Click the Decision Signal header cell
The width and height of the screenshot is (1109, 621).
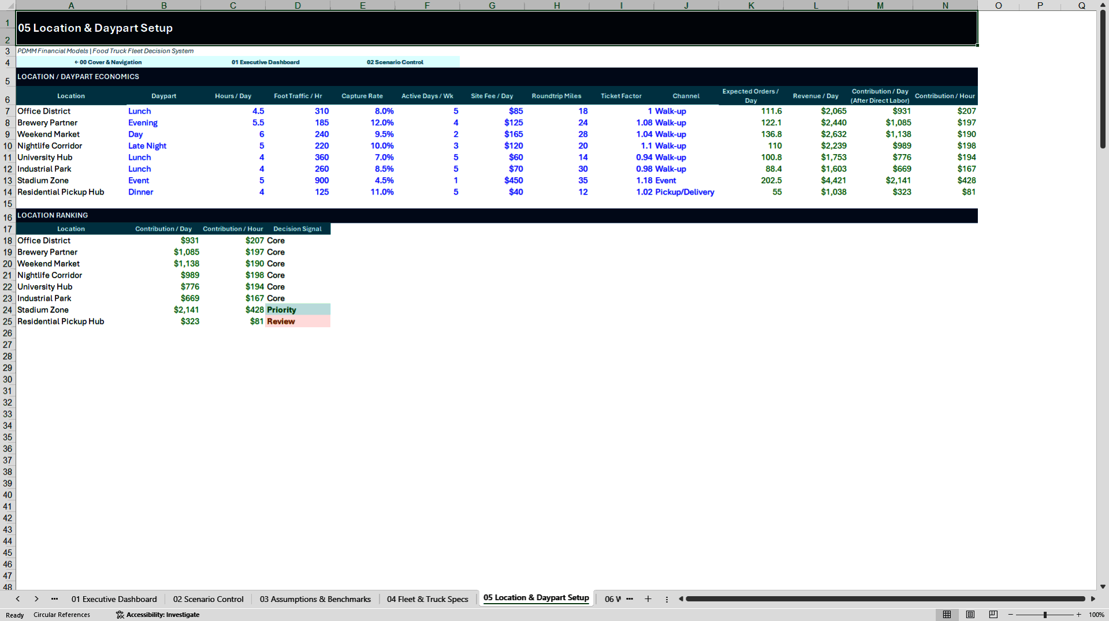pyautogui.click(x=297, y=229)
